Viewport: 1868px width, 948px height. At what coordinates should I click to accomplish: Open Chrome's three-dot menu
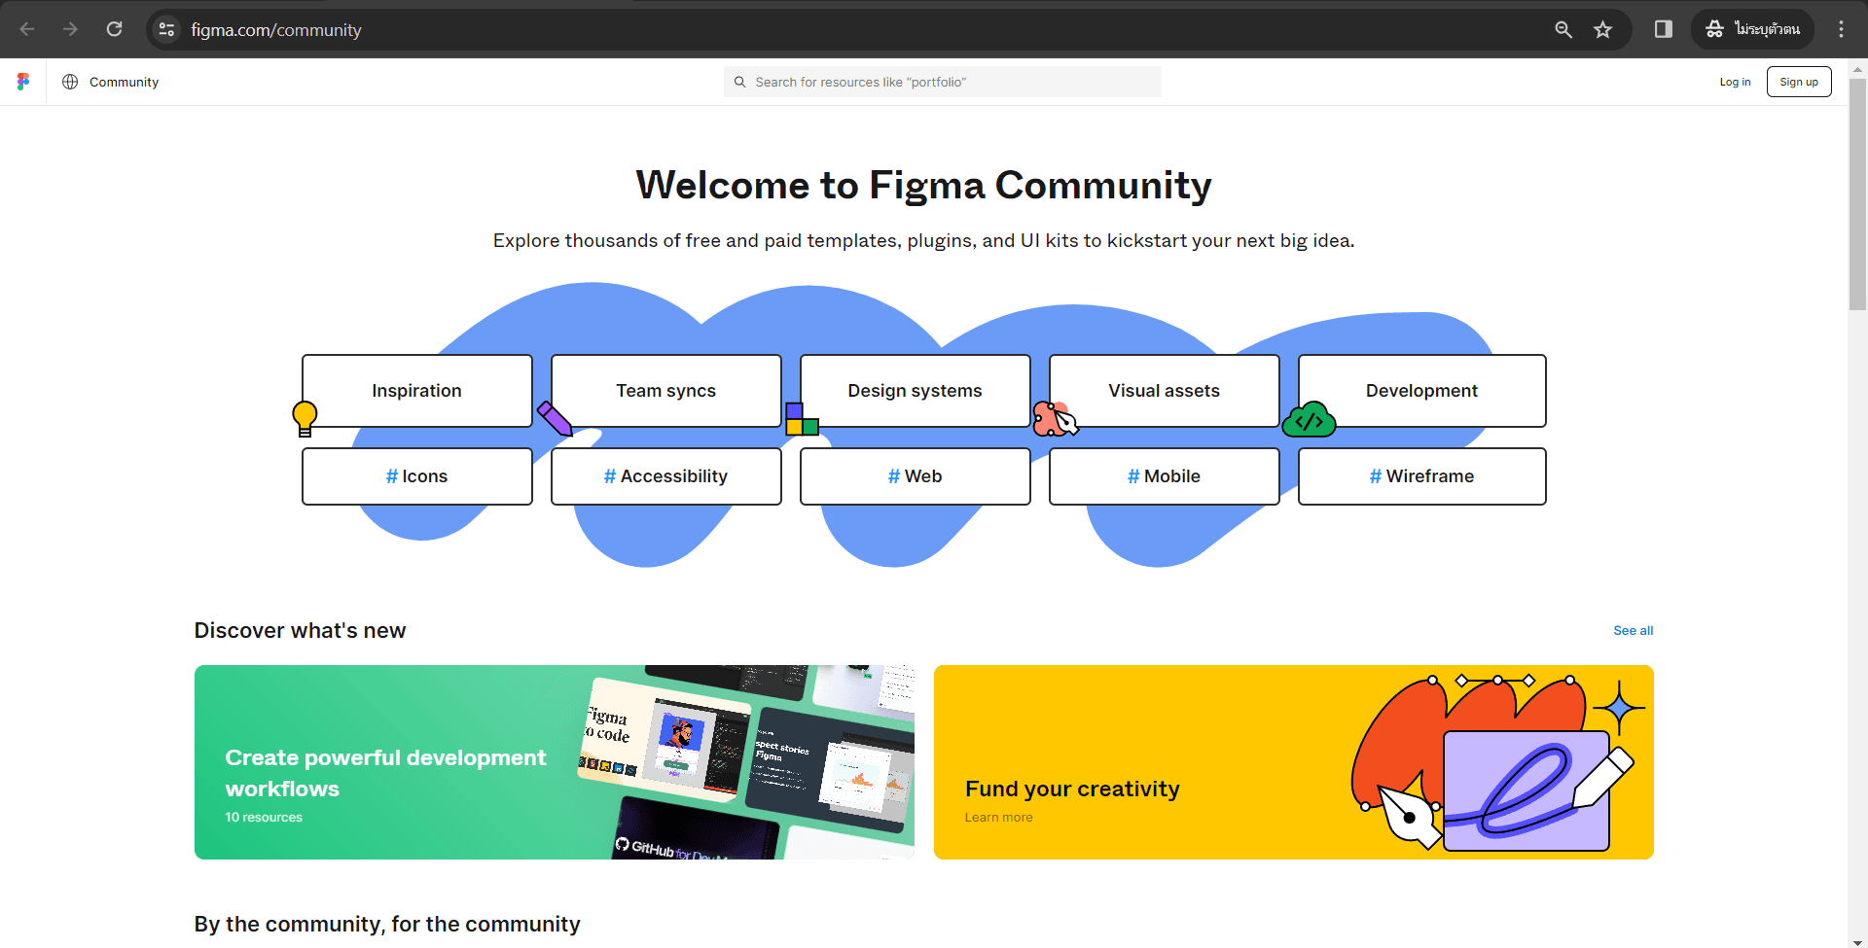pos(1841,29)
